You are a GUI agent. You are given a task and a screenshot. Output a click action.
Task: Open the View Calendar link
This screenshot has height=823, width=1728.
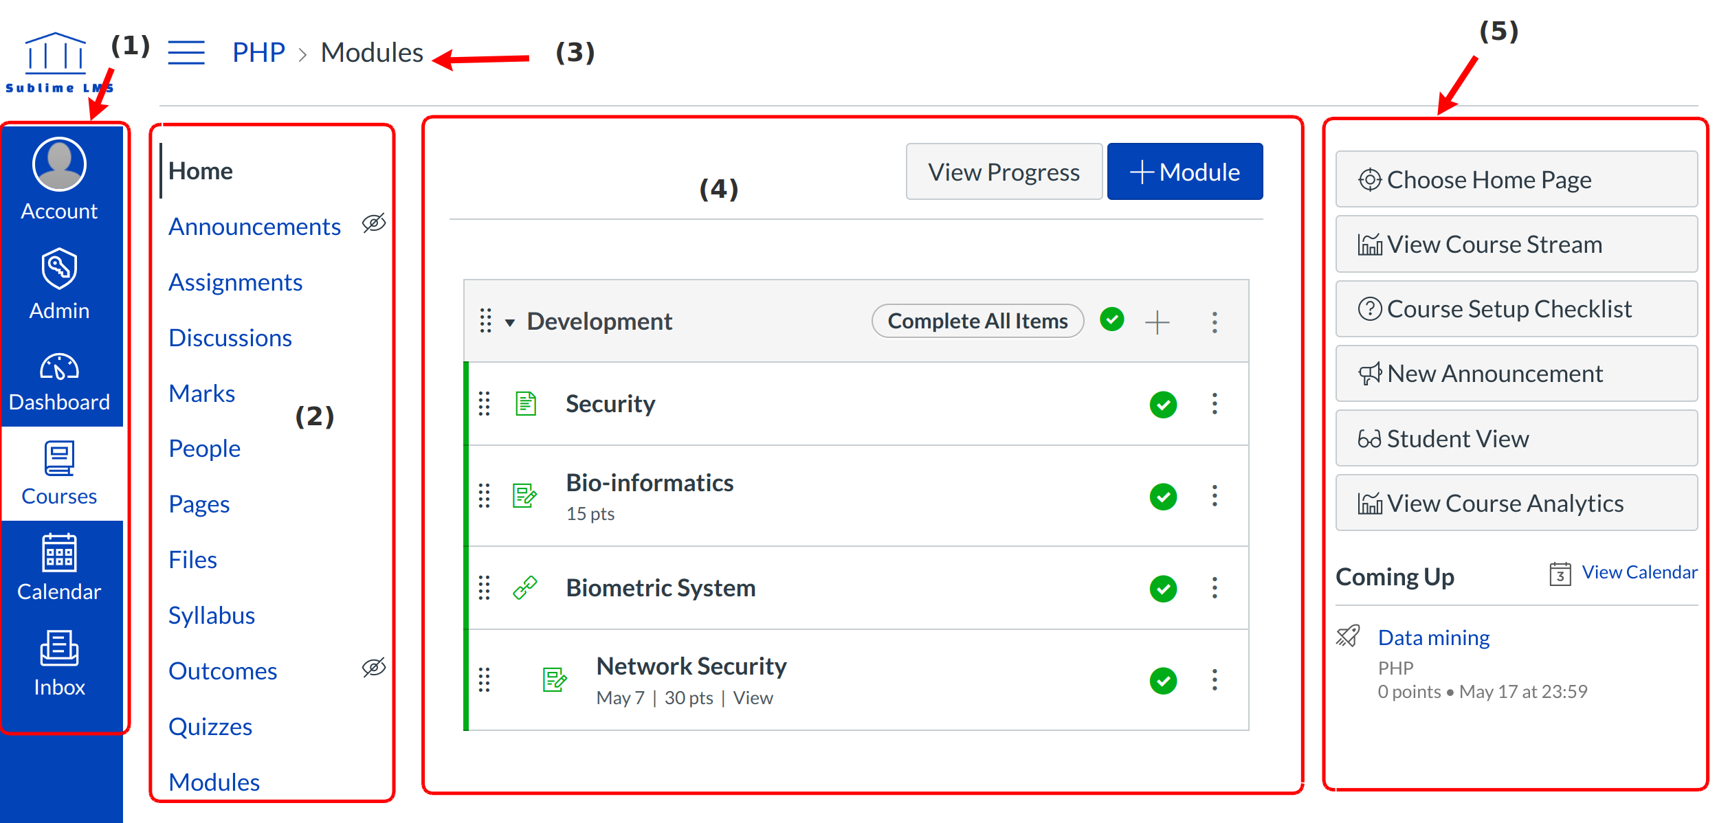(x=1639, y=572)
